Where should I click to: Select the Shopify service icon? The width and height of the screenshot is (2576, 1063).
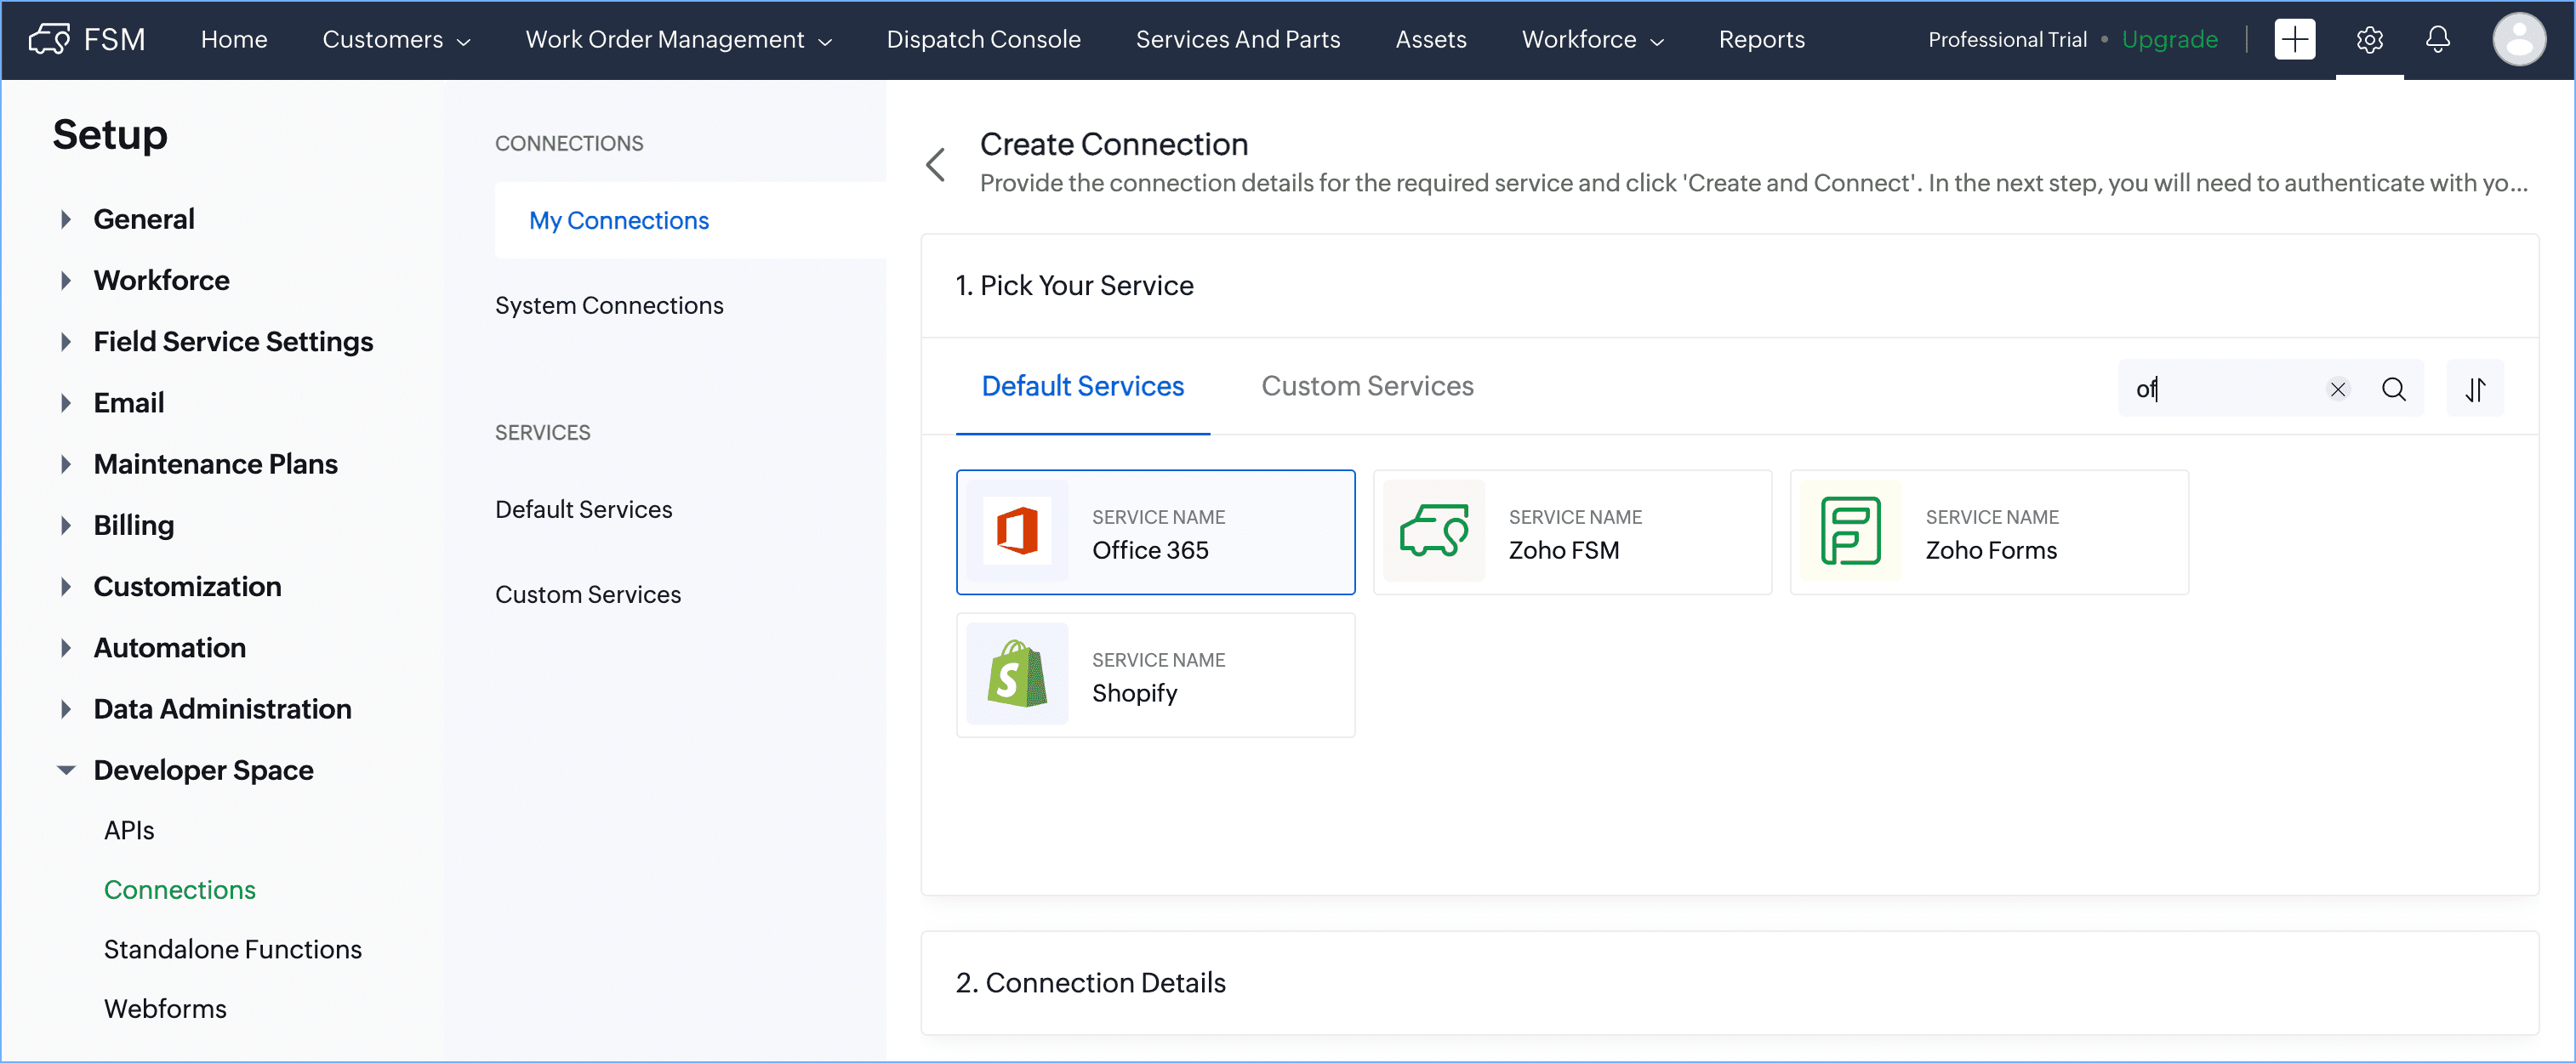(x=1017, y=674)
